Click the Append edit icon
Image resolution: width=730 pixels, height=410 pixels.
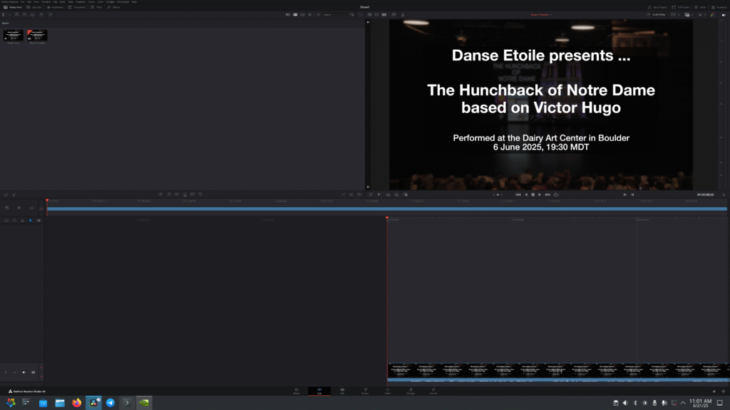[168, 194]
